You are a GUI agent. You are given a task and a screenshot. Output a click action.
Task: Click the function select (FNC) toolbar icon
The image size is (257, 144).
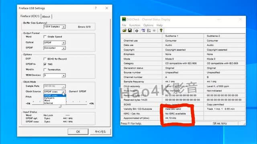pyautogui.click(x=143, y=30)
